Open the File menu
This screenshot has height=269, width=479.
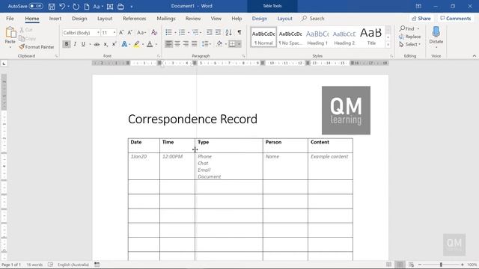tap(10, 19)
